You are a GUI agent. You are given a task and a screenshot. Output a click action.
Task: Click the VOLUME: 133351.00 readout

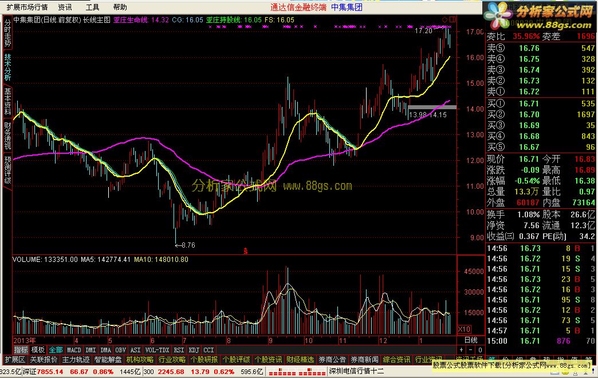[x=45, y=259]
